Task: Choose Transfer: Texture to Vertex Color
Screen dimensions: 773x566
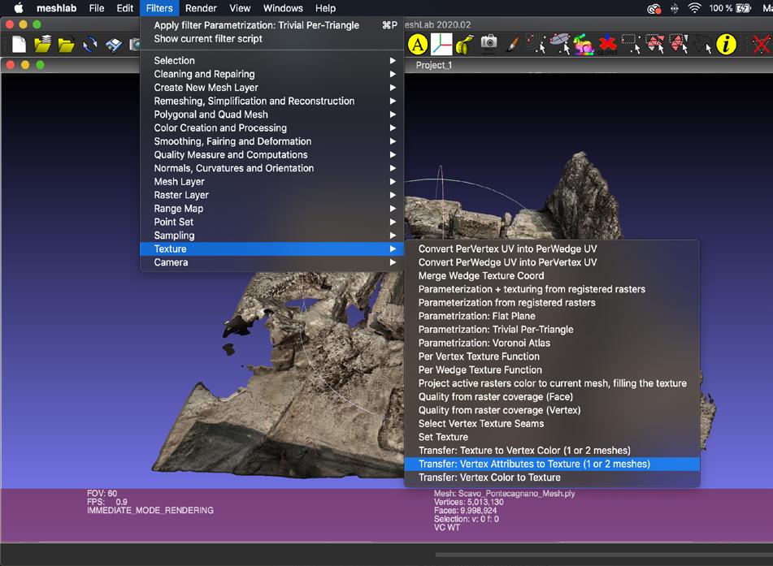Action: (x=552, y=450)
